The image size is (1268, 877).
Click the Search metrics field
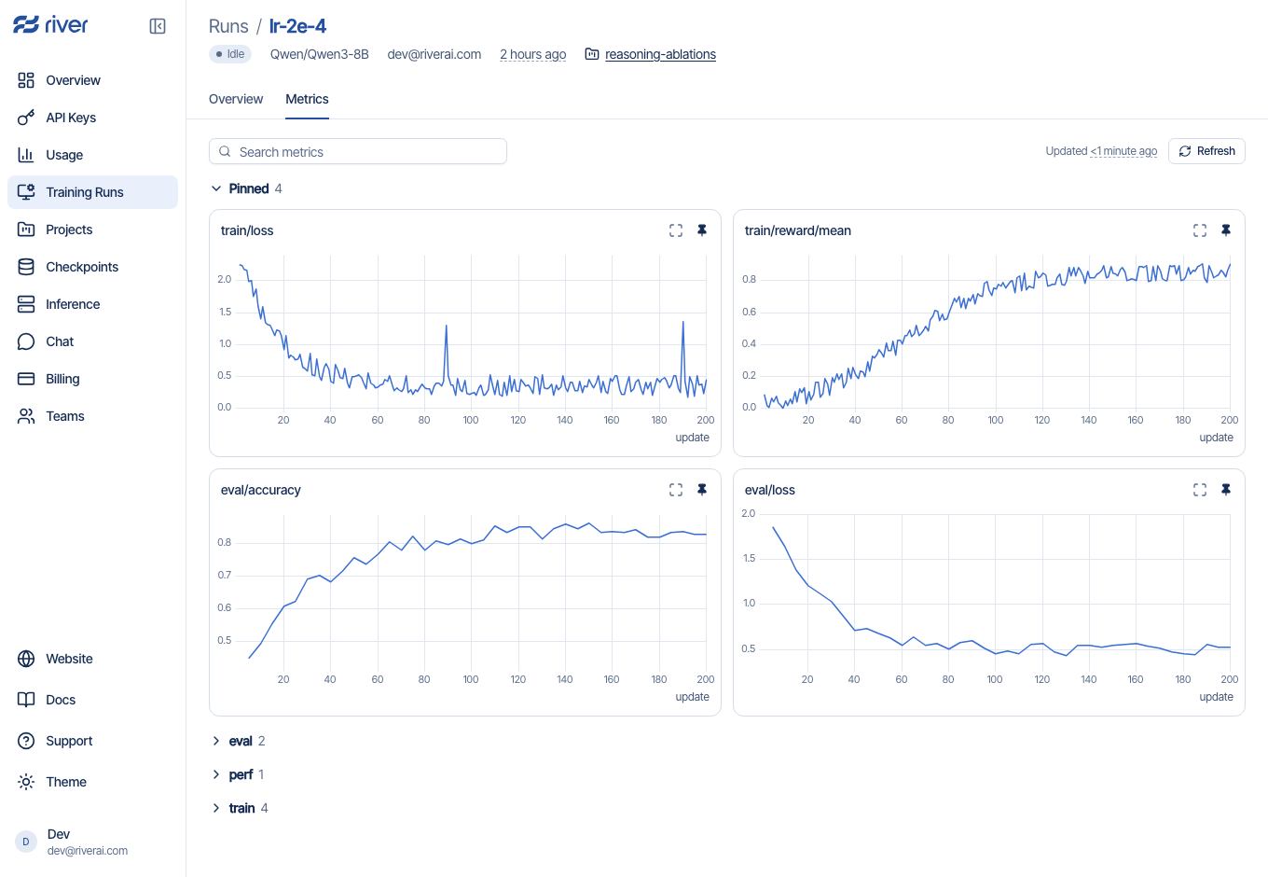point(358,151)
